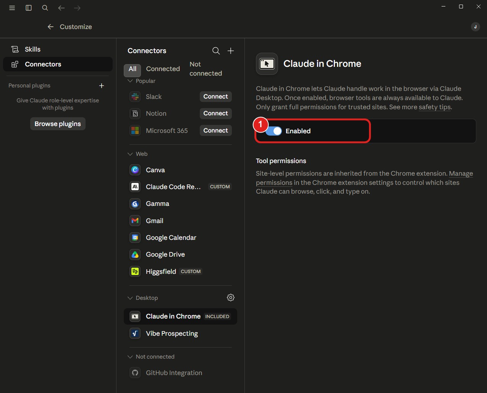
Task: Collapse the Not connected section chevron
Action: point(130,357)
